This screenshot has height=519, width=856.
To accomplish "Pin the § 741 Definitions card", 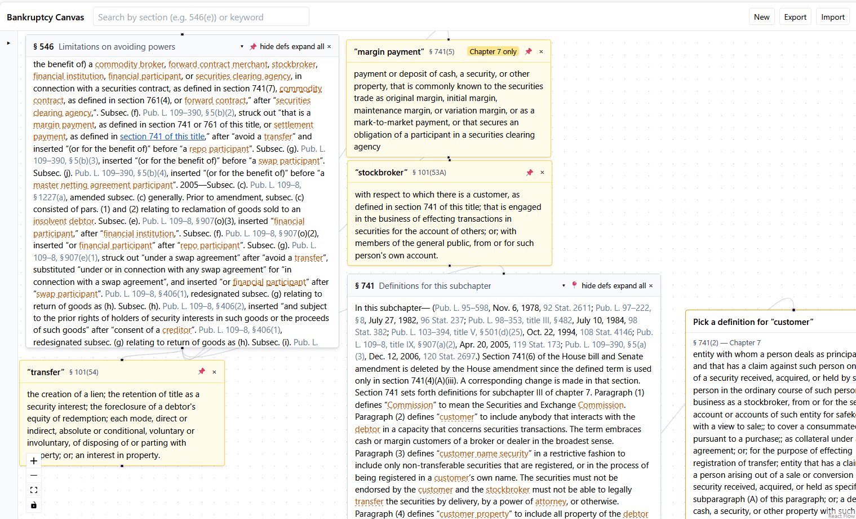I will (x=574, y=285).
